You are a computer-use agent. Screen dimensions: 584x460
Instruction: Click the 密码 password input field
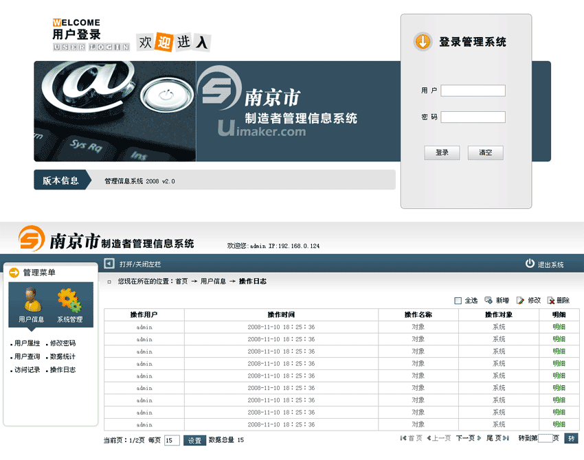click(x=473, y=117)
